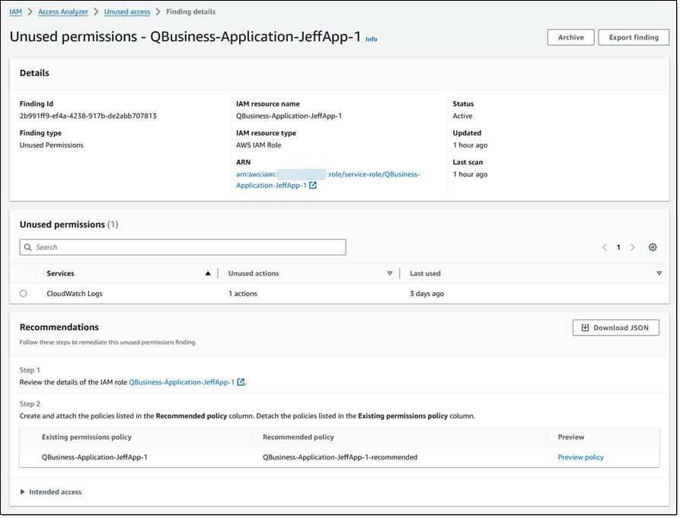The width and height of the screenshot is (680, 518).
Task: Click the Finding Id value text
Action: [x=88, y=116]
